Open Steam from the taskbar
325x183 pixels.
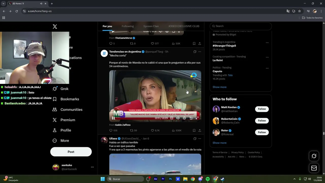pyautogui.click(x=222, y=179)
